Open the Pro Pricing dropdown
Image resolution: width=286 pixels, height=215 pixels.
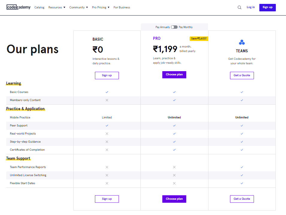click(x=101, y=7)
